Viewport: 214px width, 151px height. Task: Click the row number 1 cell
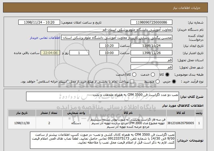click(x=199, y=123)
